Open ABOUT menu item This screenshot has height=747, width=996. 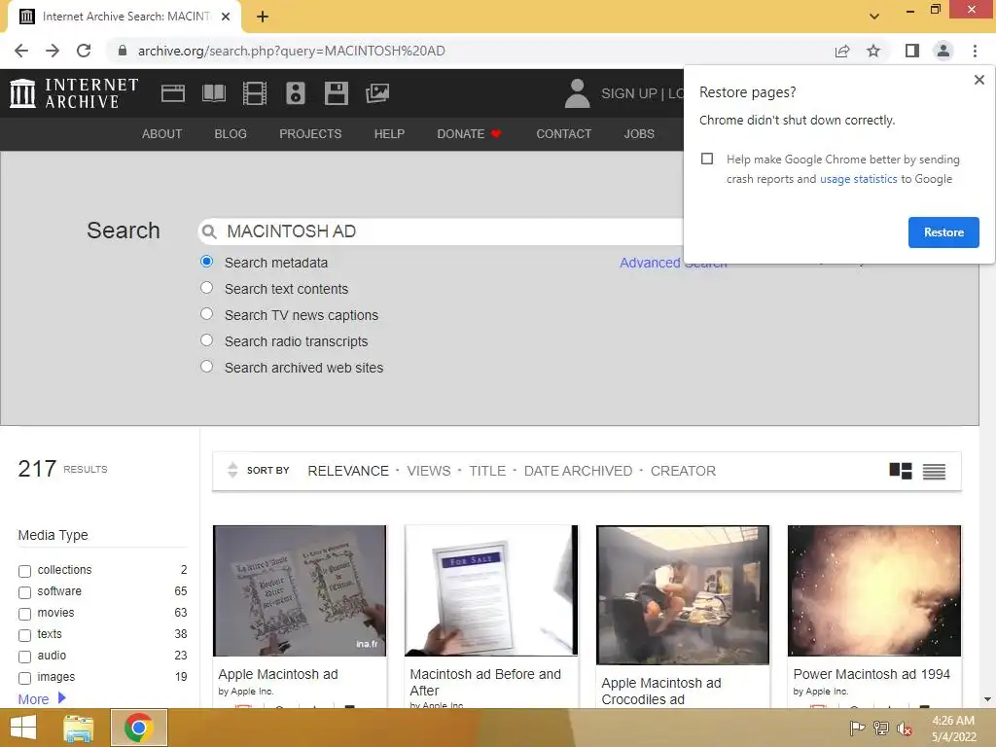162,134
